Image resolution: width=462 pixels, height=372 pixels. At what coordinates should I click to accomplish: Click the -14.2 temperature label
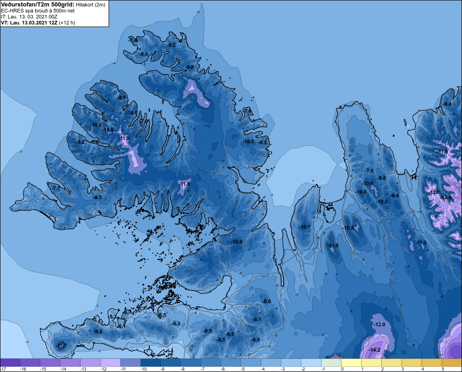375,350
